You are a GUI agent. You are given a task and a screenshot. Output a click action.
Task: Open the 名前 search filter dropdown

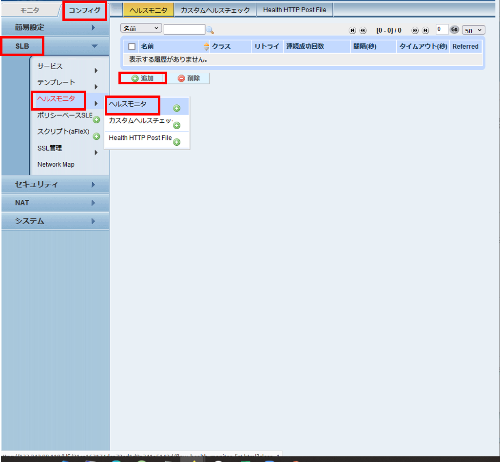(x=141, y=29)
